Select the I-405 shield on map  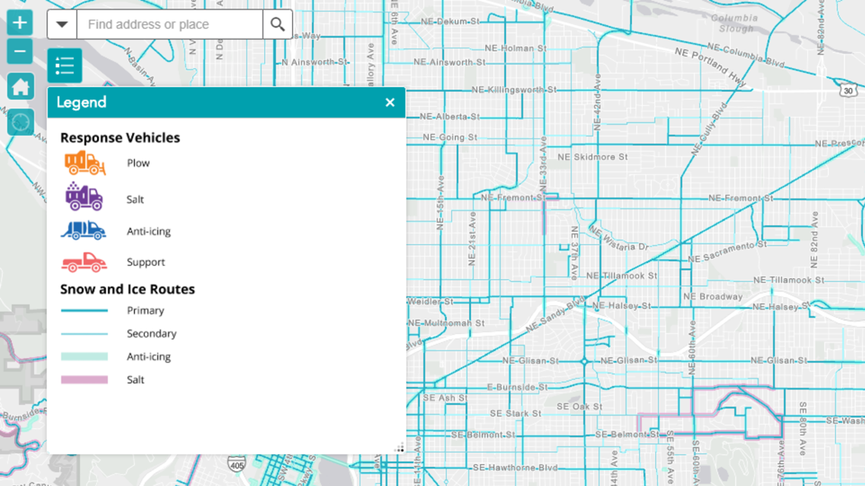click(x=236, y=465)
